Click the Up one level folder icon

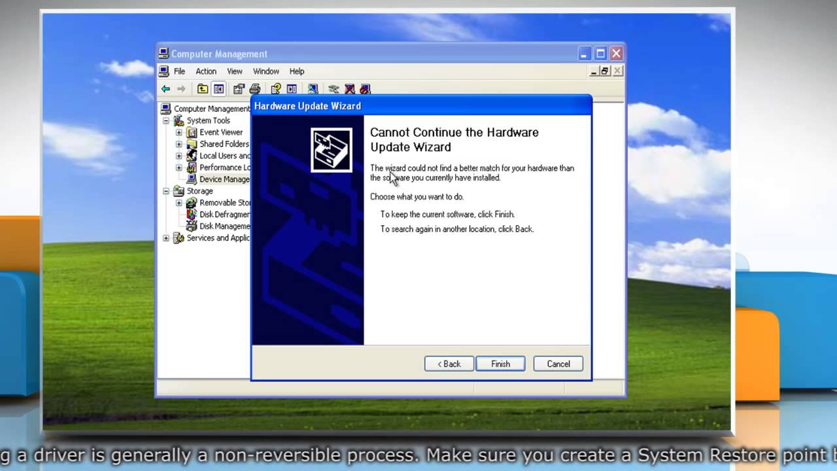click(203, 89)
